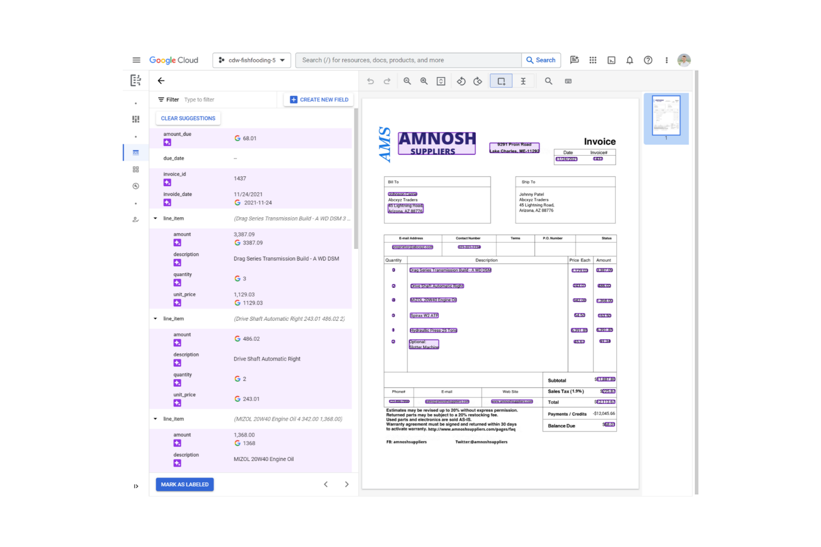Collapse the Drag Series Transmission line_item

[155, 218]
